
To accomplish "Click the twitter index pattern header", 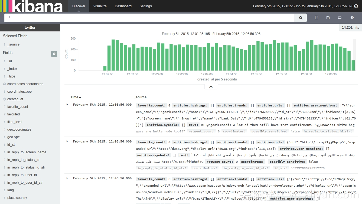I will 30,28.
